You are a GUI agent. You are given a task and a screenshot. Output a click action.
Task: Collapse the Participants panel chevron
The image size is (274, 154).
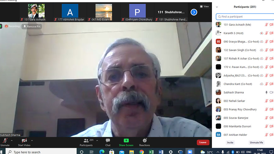click(x=217, y=7)
